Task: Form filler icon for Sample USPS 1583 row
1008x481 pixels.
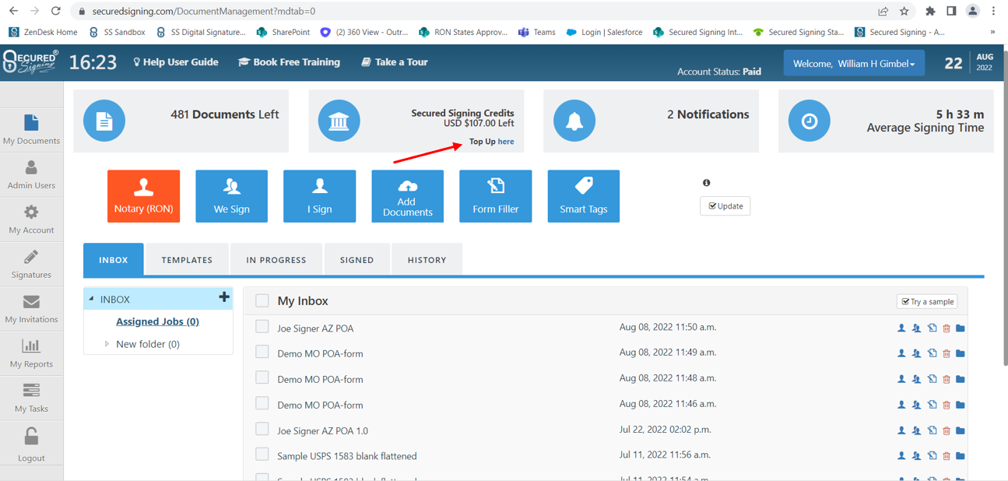Action: tap(932, 456)
